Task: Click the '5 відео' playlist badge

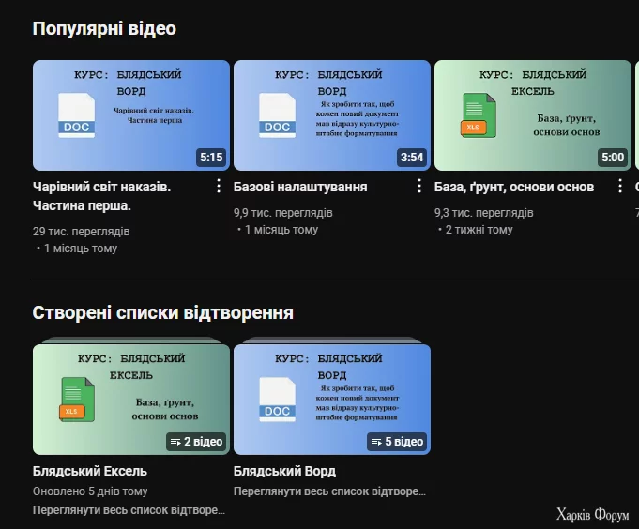Action: tap(397, 442)
